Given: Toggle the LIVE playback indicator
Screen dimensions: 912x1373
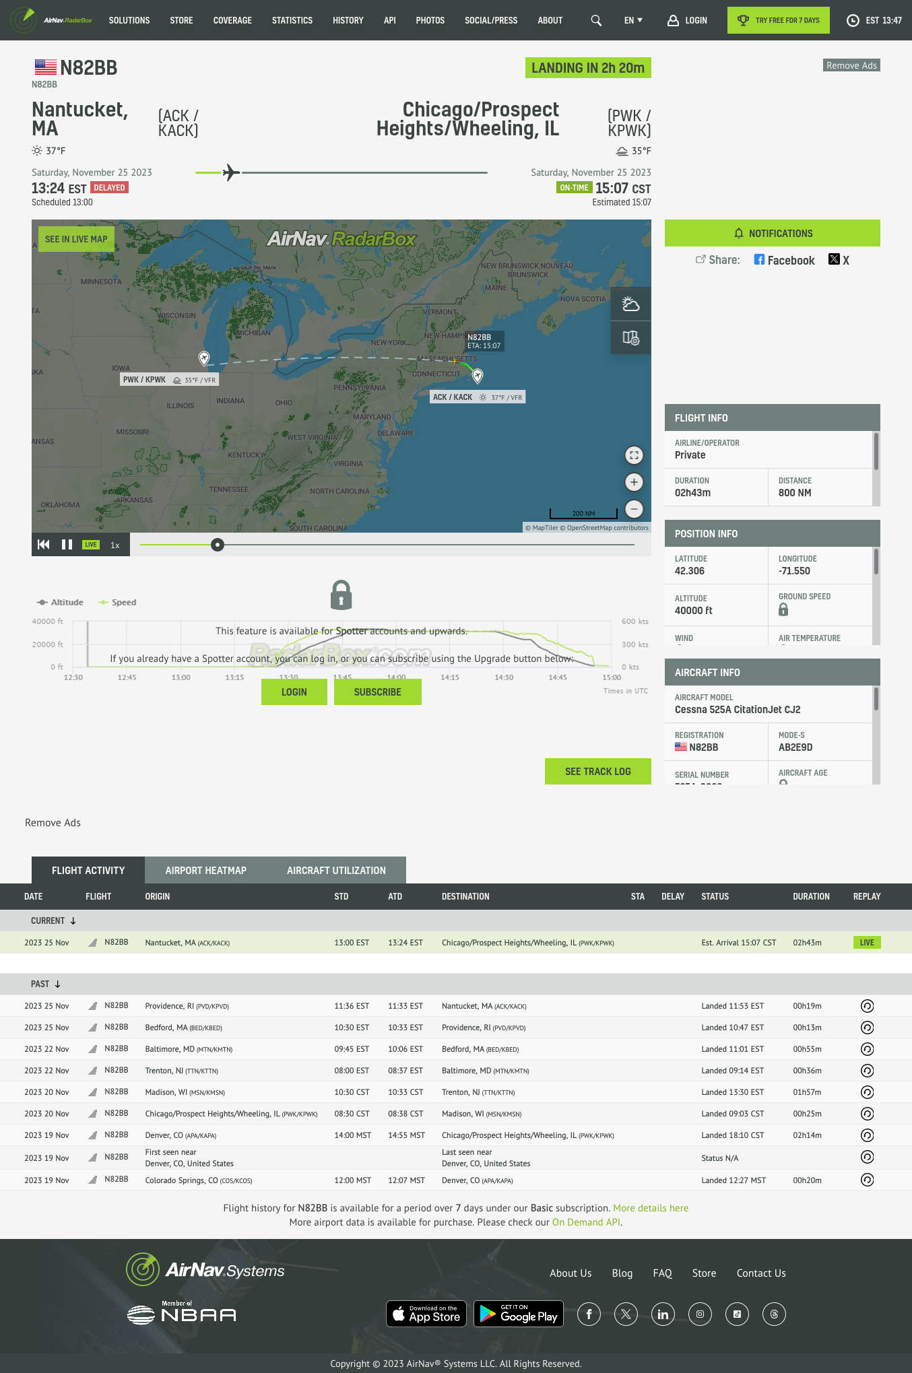Looking at the screenshot, I should point(91,545).
